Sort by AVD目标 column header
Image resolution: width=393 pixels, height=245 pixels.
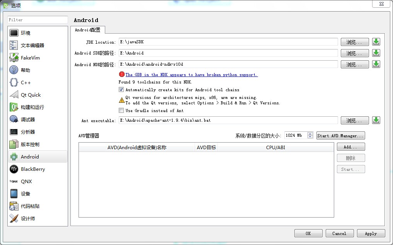[x=206, y=147]
